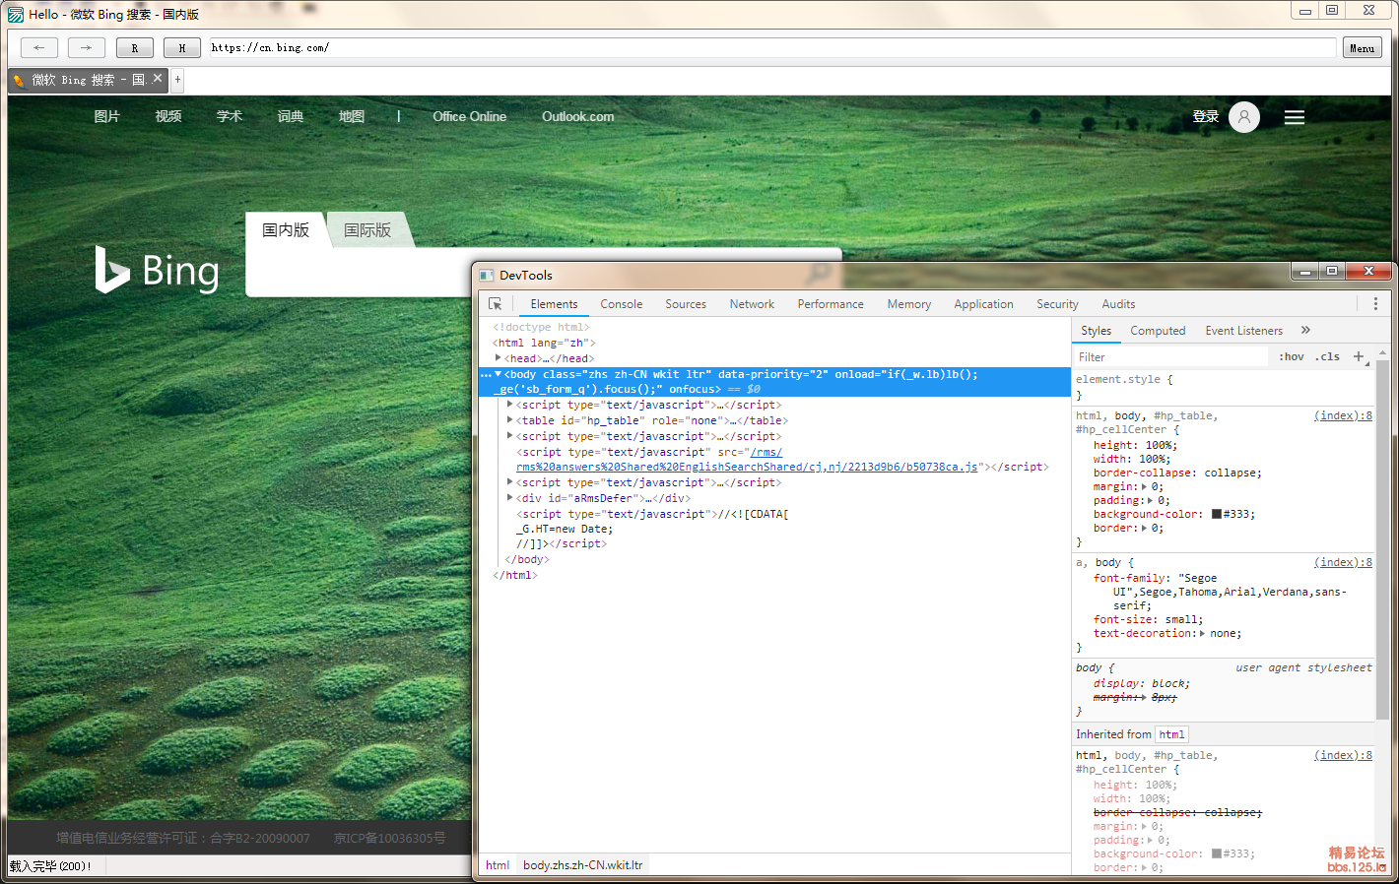Click inherited #333 background-color swatch
Viewport: 1399px width, 884px height.
point(1217,853)
